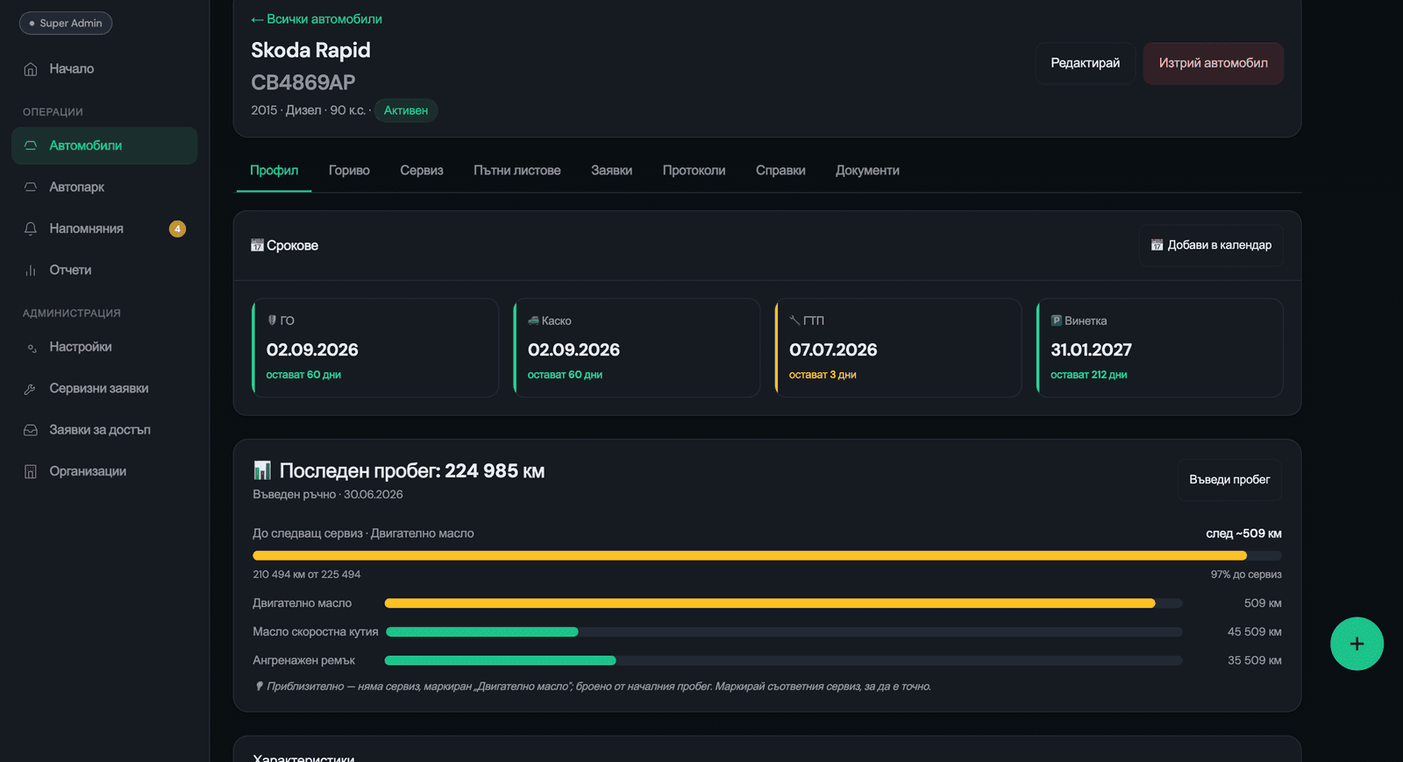Click the green plus floating button
Screen dimensions: 1403x762
[1357, 644]
